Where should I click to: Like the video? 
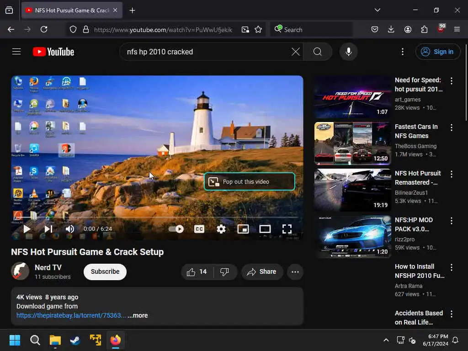pyautogui.click(x=197, y=271)
